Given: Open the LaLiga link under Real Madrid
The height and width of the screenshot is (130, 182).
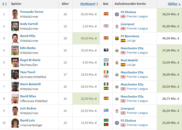Looking at the screenshot, I should coord(131,65).
